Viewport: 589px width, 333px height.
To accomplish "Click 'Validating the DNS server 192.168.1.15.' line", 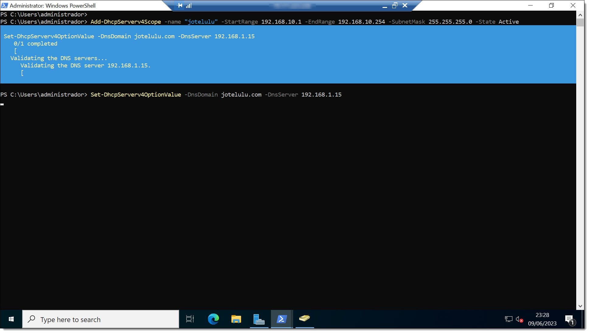I will tap(85, 66).
